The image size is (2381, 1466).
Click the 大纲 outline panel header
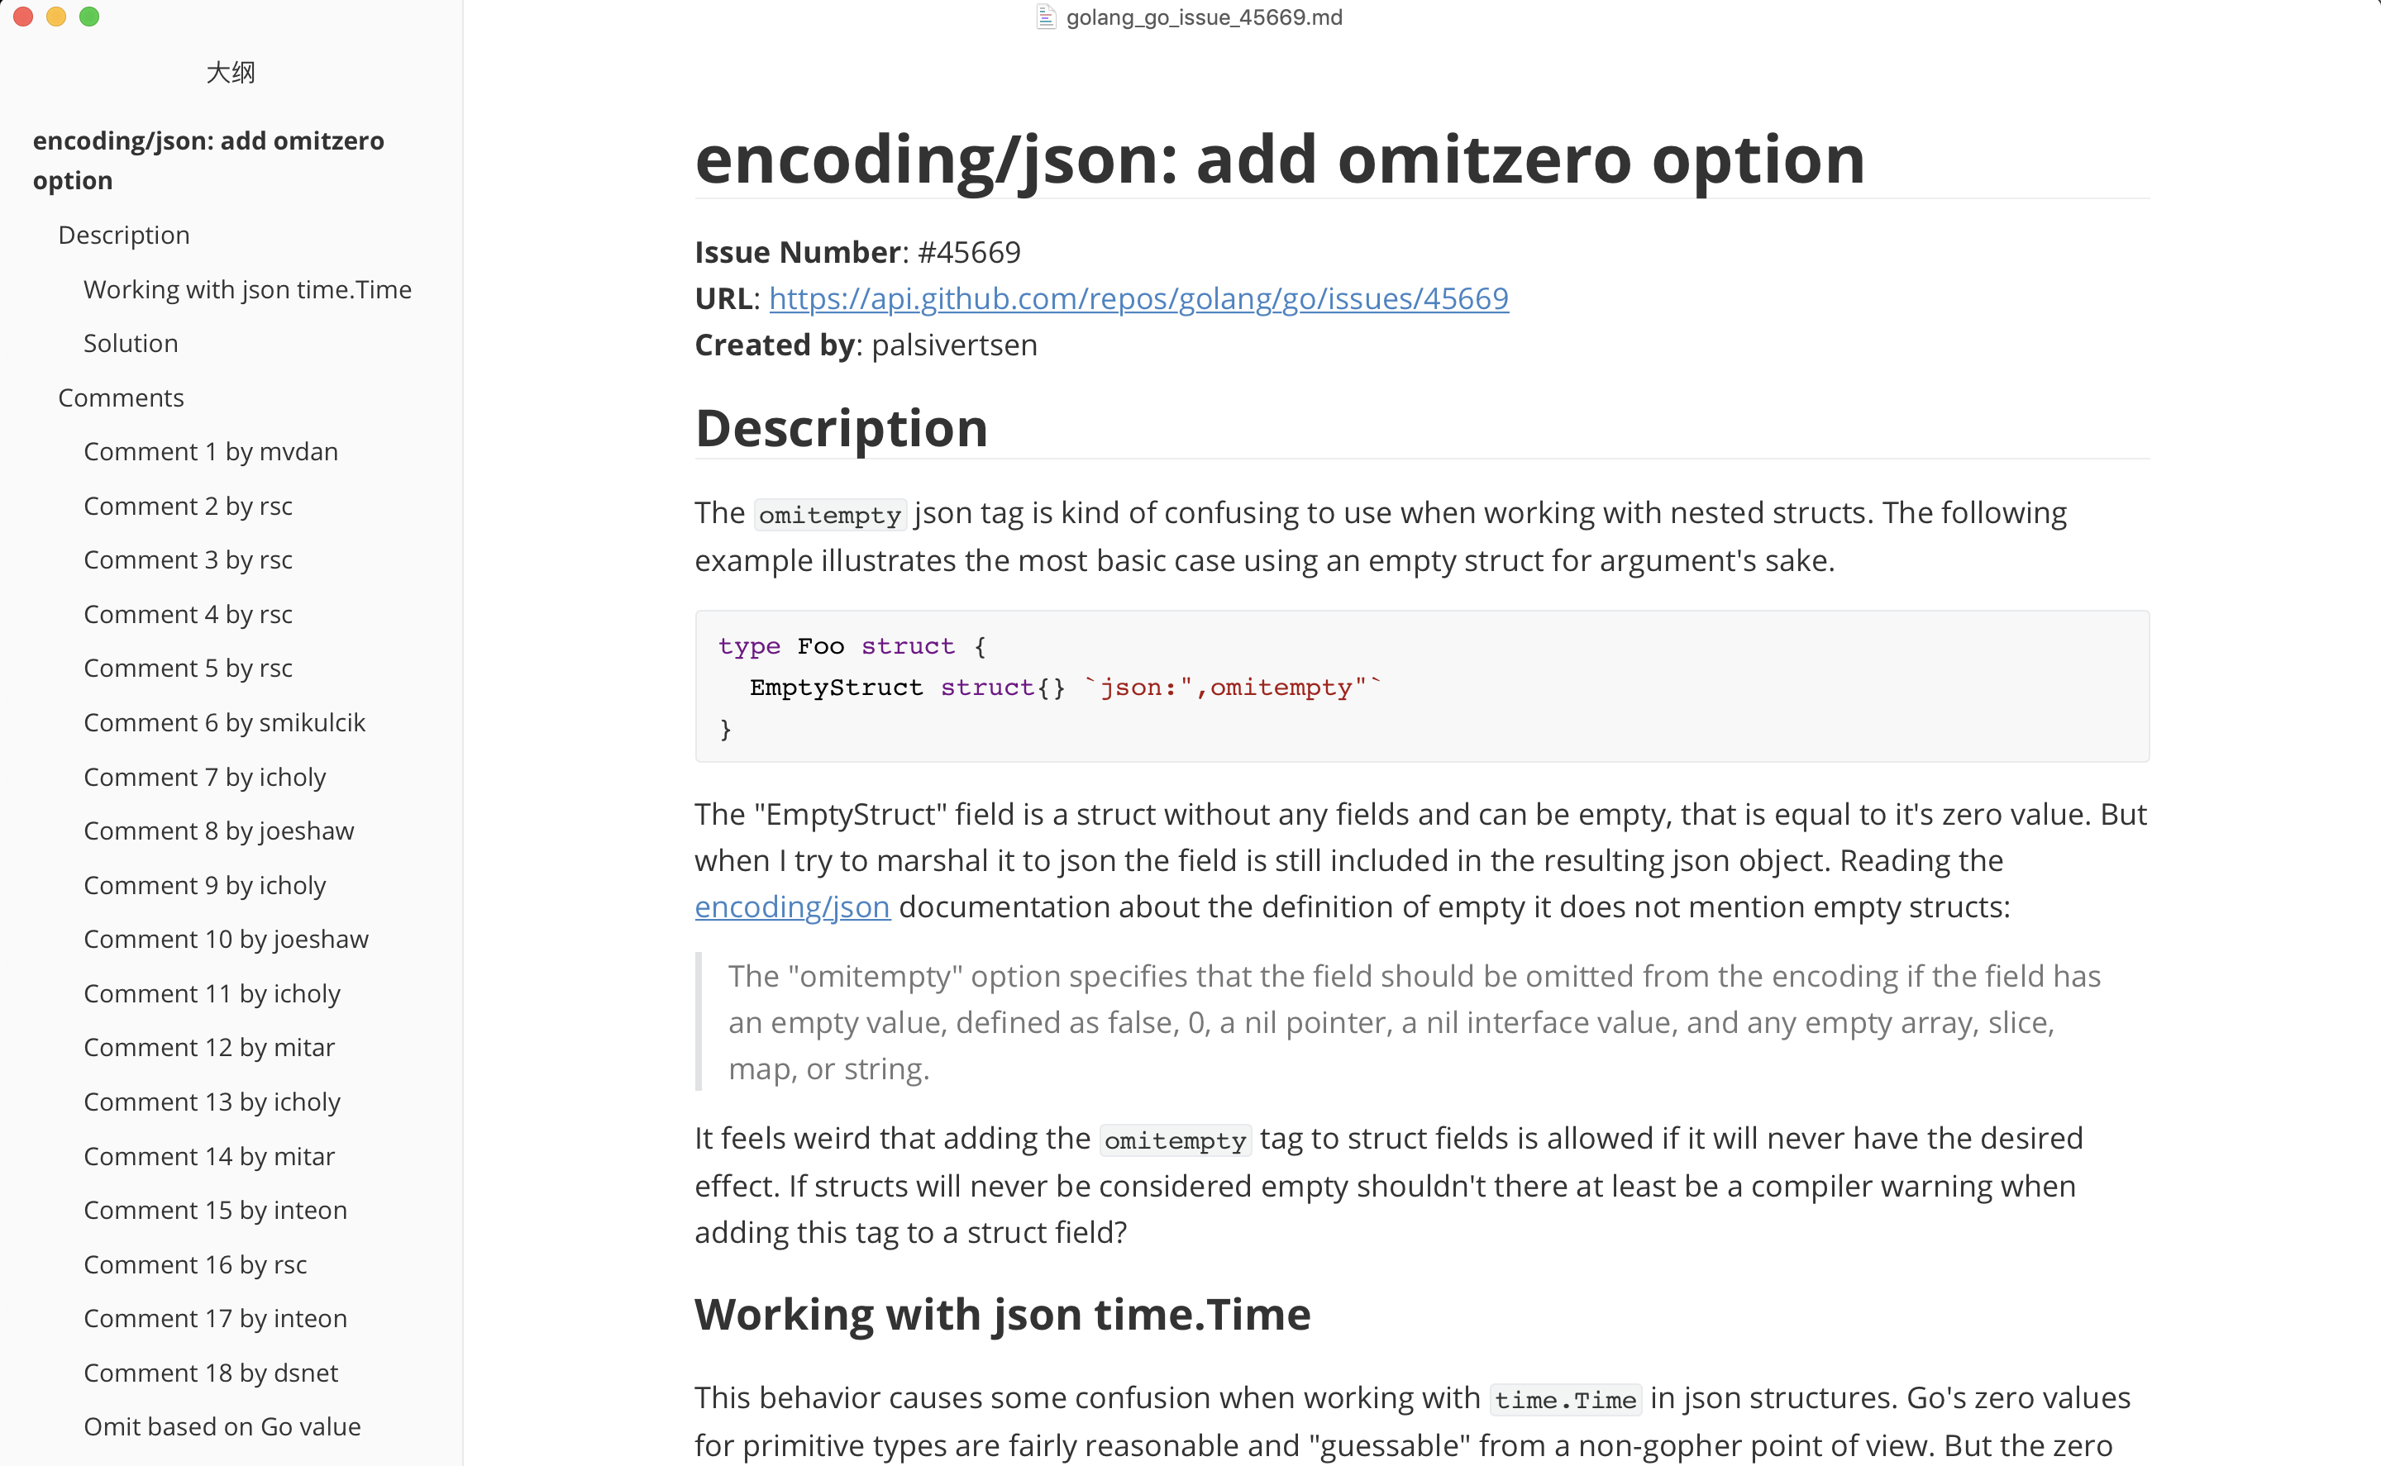click(231, 73)
